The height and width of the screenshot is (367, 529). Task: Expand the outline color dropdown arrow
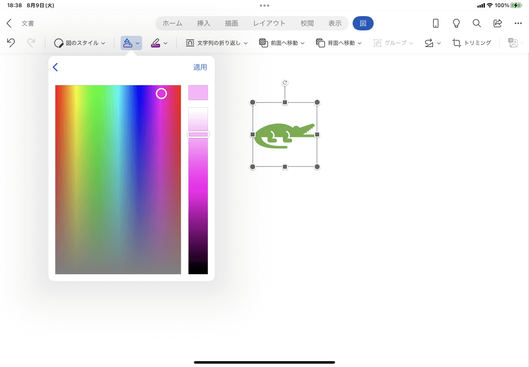pyautogui.click(x=165, y=43)
